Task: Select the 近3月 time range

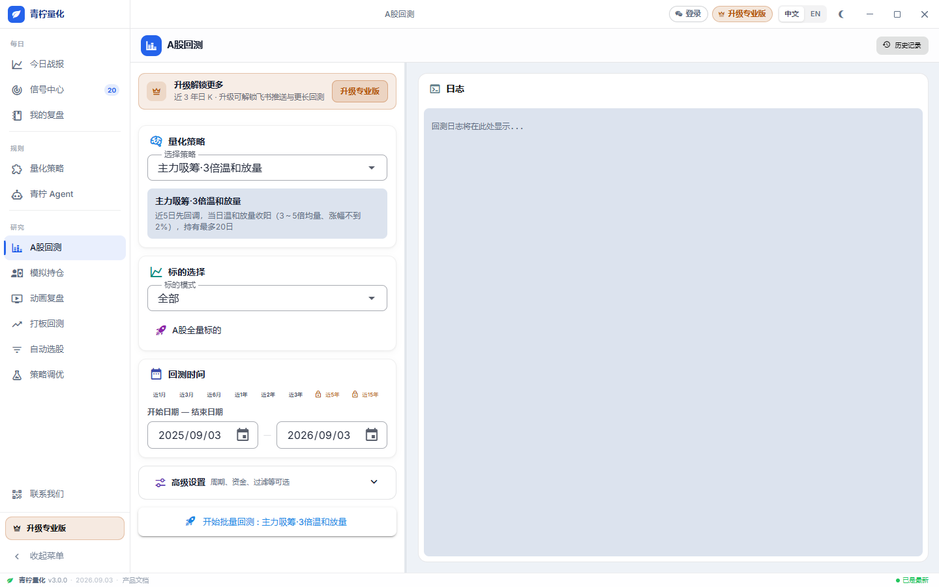Action: (186, 395)
